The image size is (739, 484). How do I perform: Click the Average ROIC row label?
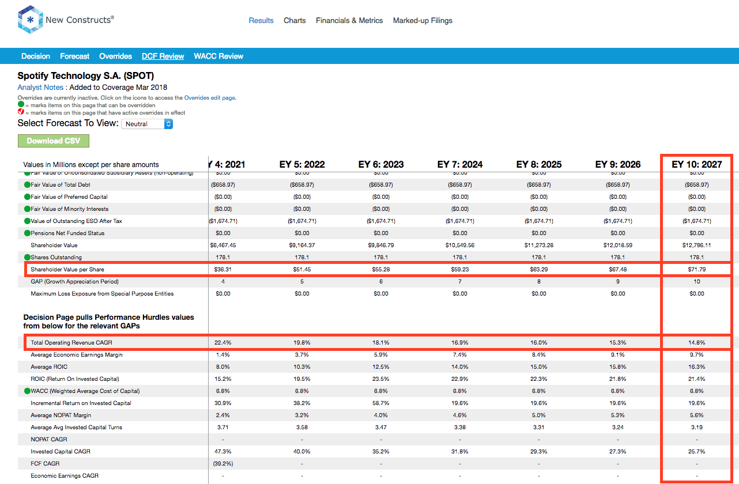click(48, 367)
